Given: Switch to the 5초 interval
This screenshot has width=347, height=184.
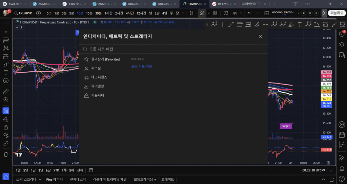Looking at the screenshot, I should pyautogui.click(x=49, y=13).
